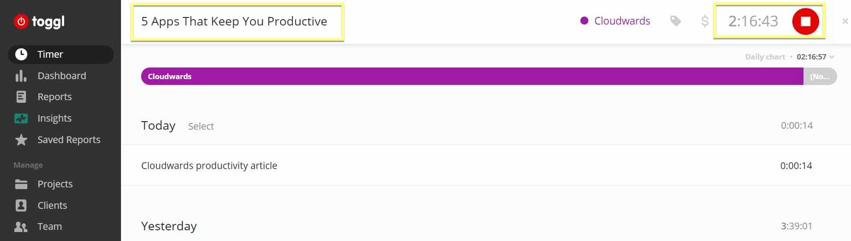The width and height of the screenshot is (851, 241).
Task: Click the toggl logo
Action: 39,21
